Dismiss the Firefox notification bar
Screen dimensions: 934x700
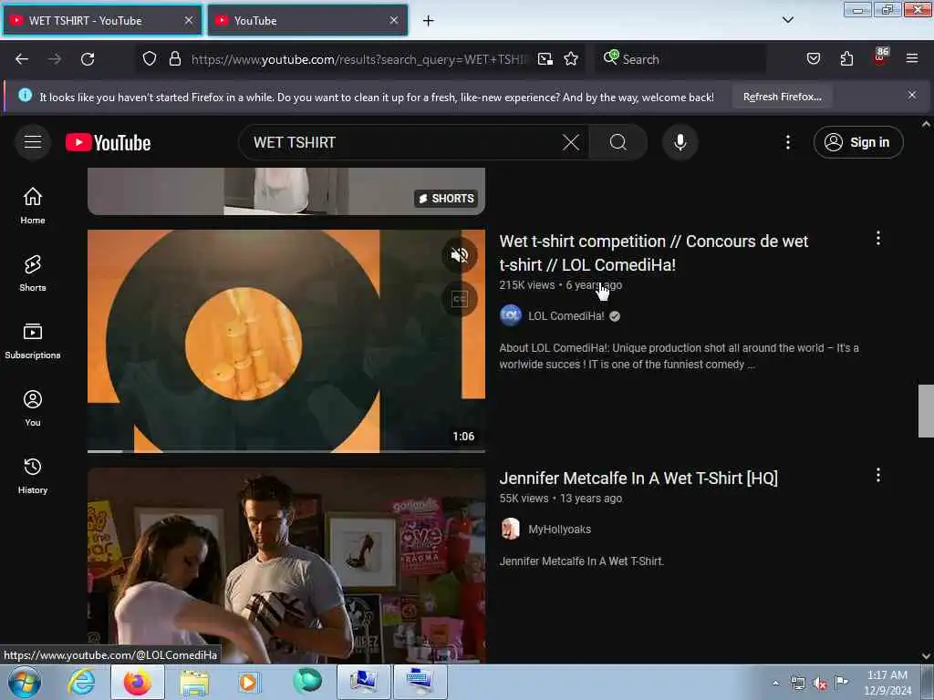click(x=912, y=95)
